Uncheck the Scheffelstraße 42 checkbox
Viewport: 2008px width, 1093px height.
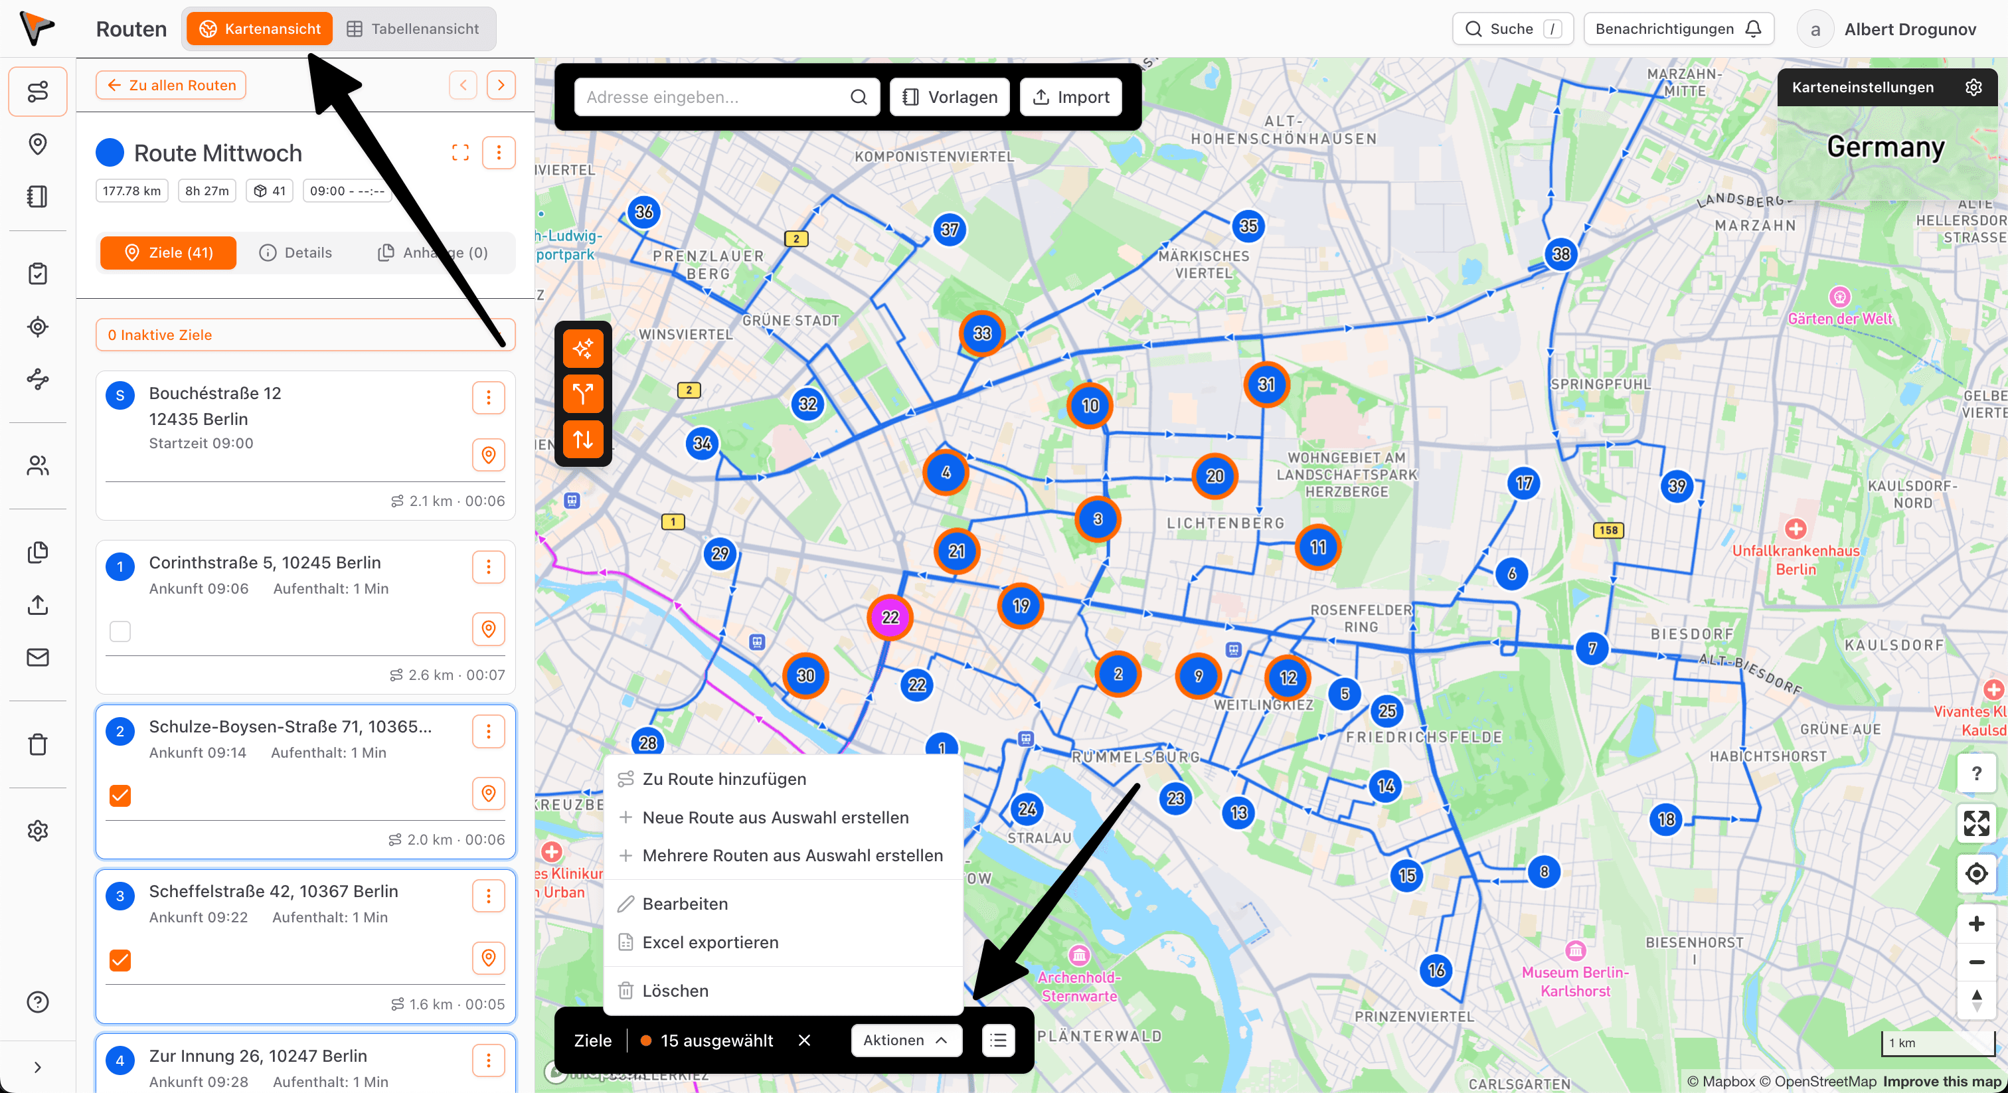120,960
